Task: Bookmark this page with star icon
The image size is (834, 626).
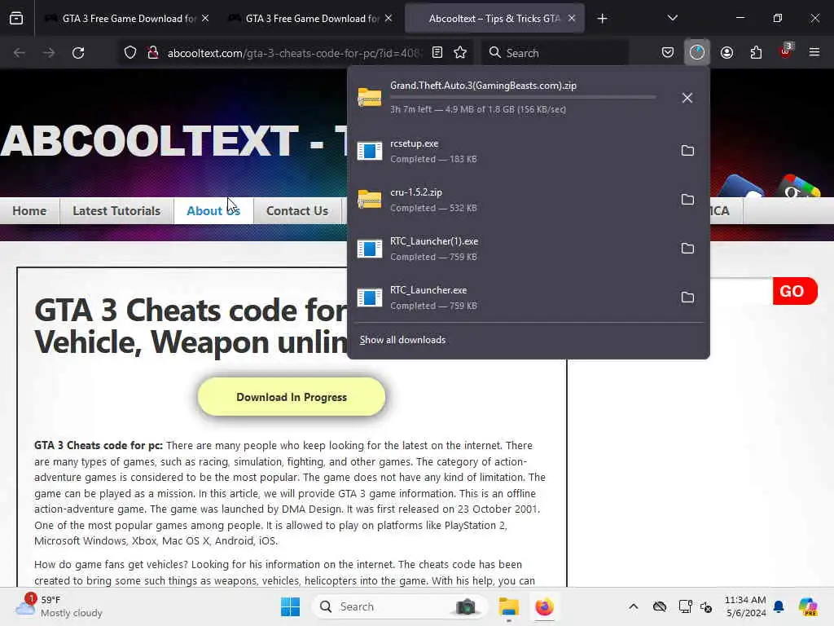Action: [460, 53]
